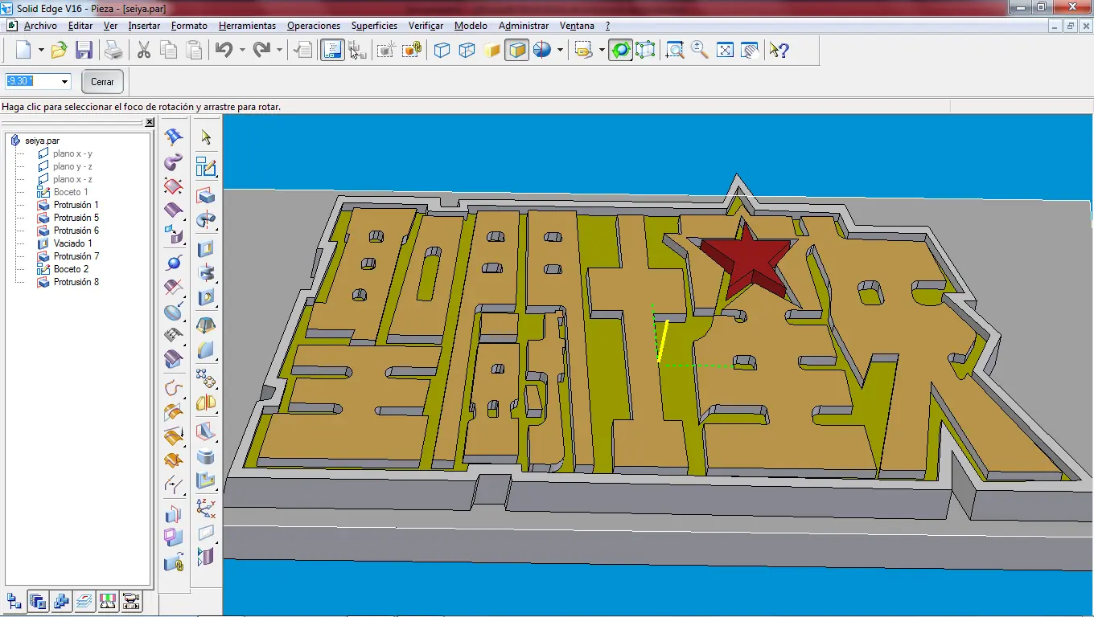The width and height of the screenshot is (1094, 617).
Task: Select the Pan hand tool
Action: point(750,51)
